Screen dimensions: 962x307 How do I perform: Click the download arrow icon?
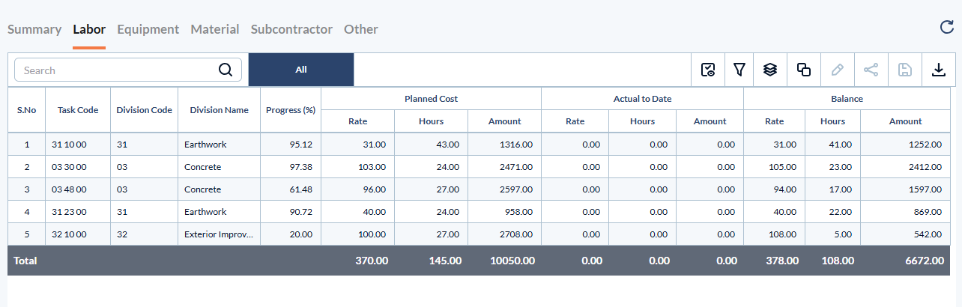pos(938,70)
